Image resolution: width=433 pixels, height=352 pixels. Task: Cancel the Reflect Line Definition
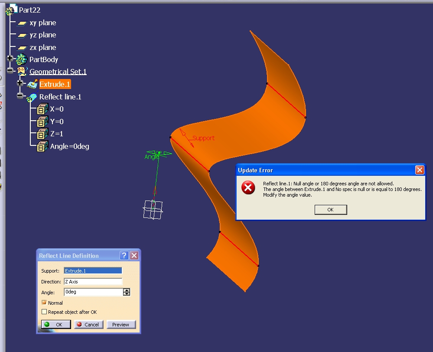click(x=88, y=324)
